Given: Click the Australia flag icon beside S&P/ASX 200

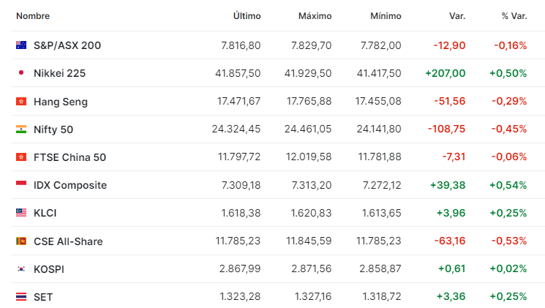Looking at the screenshot, I should (x=21, y=45).
